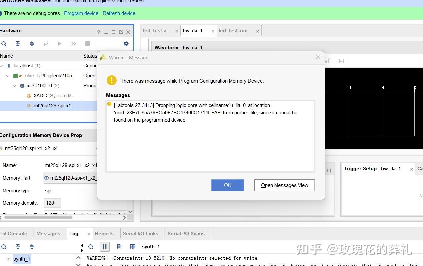
Task: Stop trigger square icon in Hardware toolbar
Action: click(x=88, y=44)
